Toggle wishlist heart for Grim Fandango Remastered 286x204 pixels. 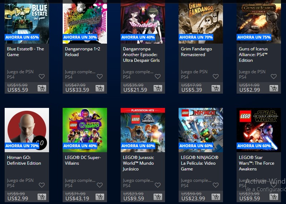(x=215, y=76)
